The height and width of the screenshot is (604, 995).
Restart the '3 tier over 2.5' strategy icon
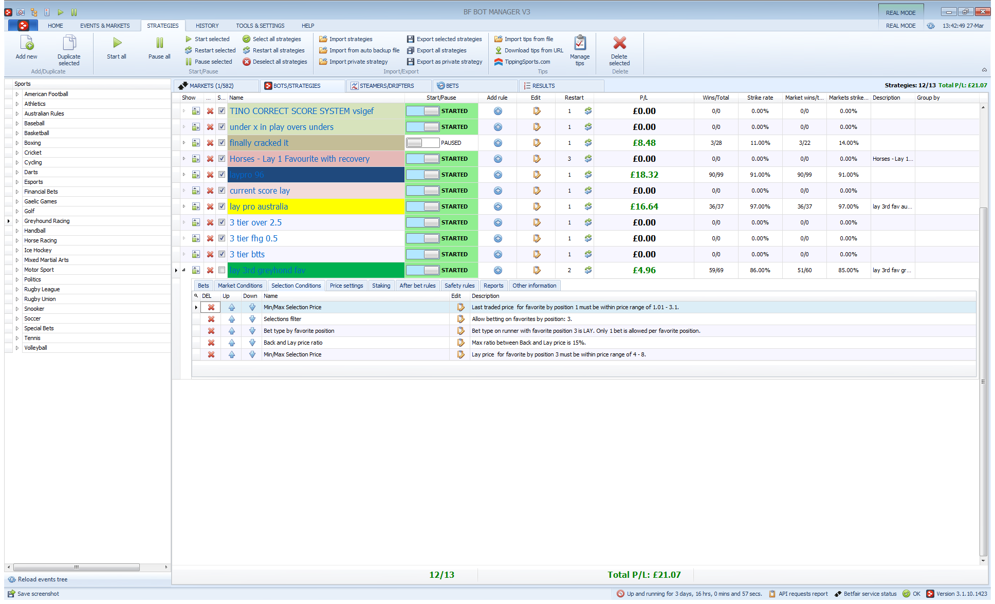[588, 222]
